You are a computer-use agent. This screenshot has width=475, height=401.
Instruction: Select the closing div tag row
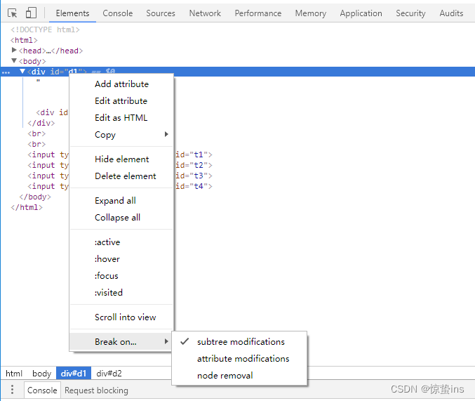41,123
